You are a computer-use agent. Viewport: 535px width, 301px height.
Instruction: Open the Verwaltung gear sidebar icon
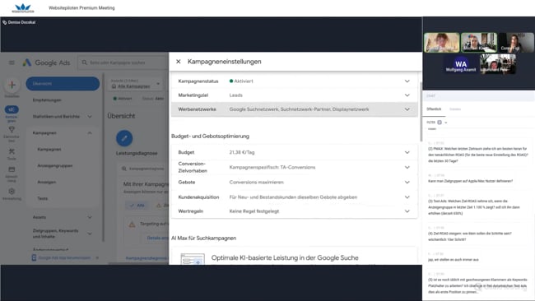tap(12, 192)
